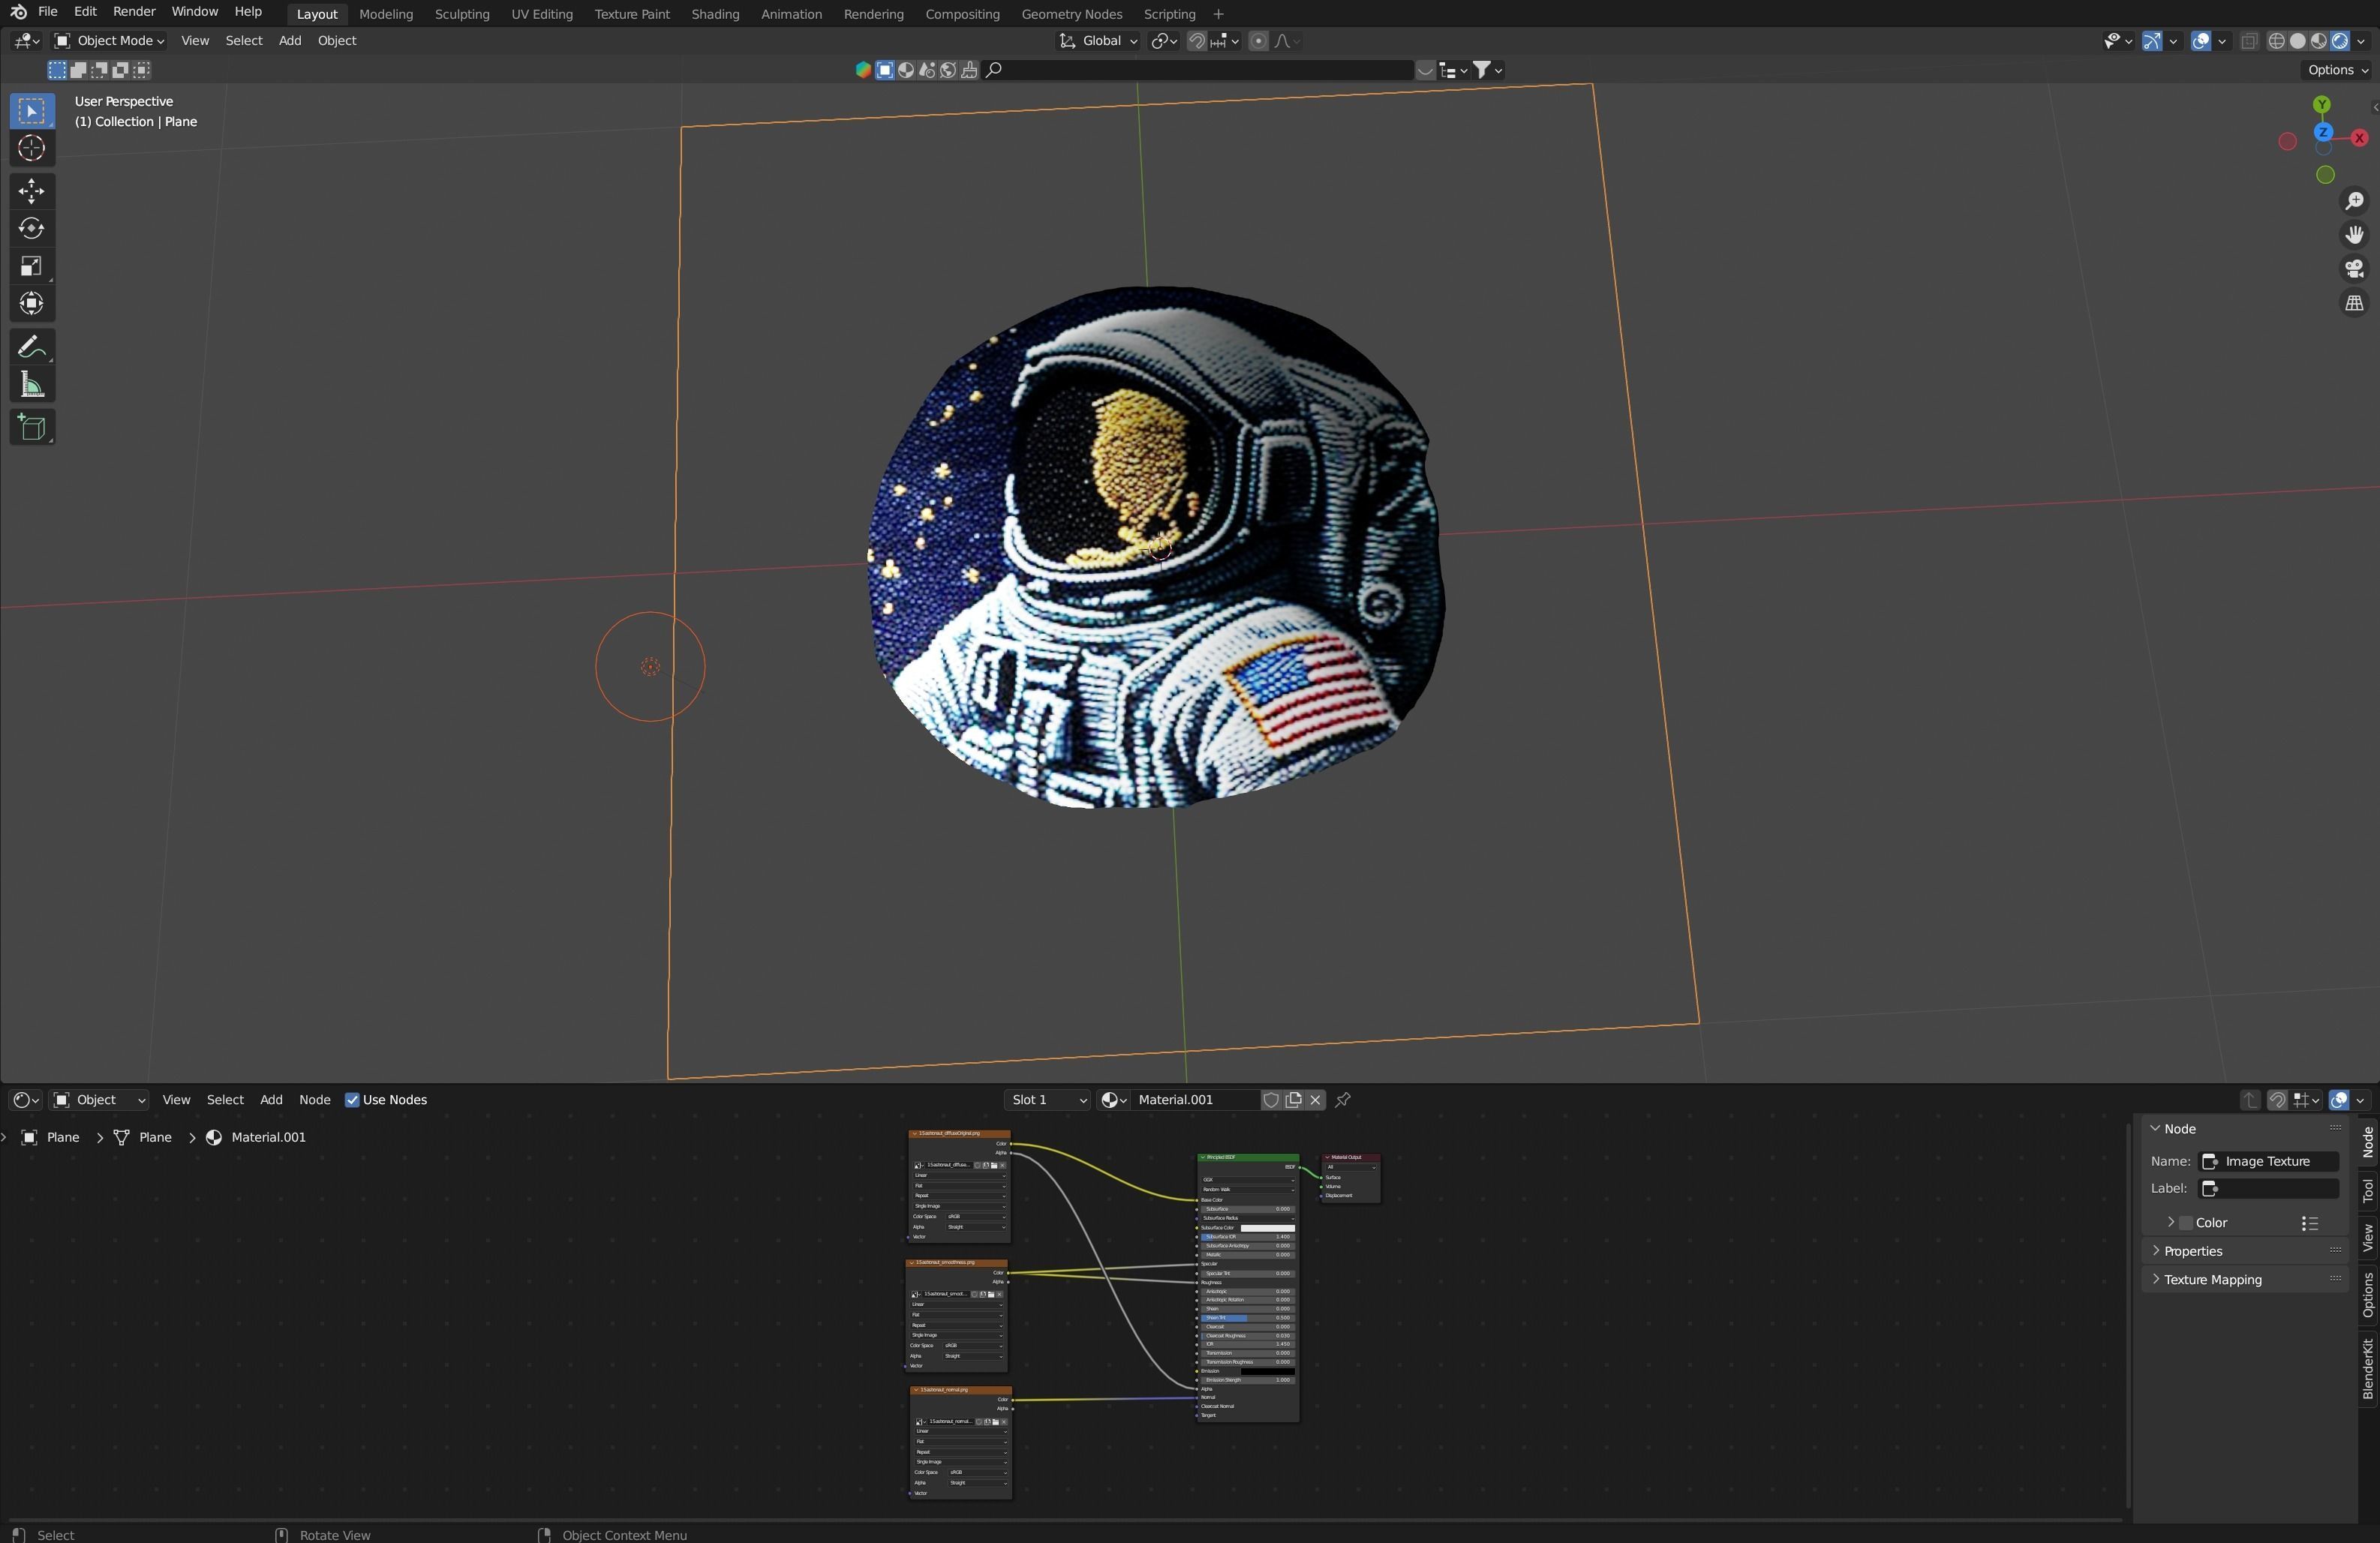2380x1543 pixels.
Task: Switch to Material Preview shading
Action: point(2318,41)
